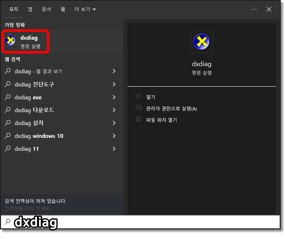285x239 pixels.
Task: Select the 모두 tab
Action: 14,9
